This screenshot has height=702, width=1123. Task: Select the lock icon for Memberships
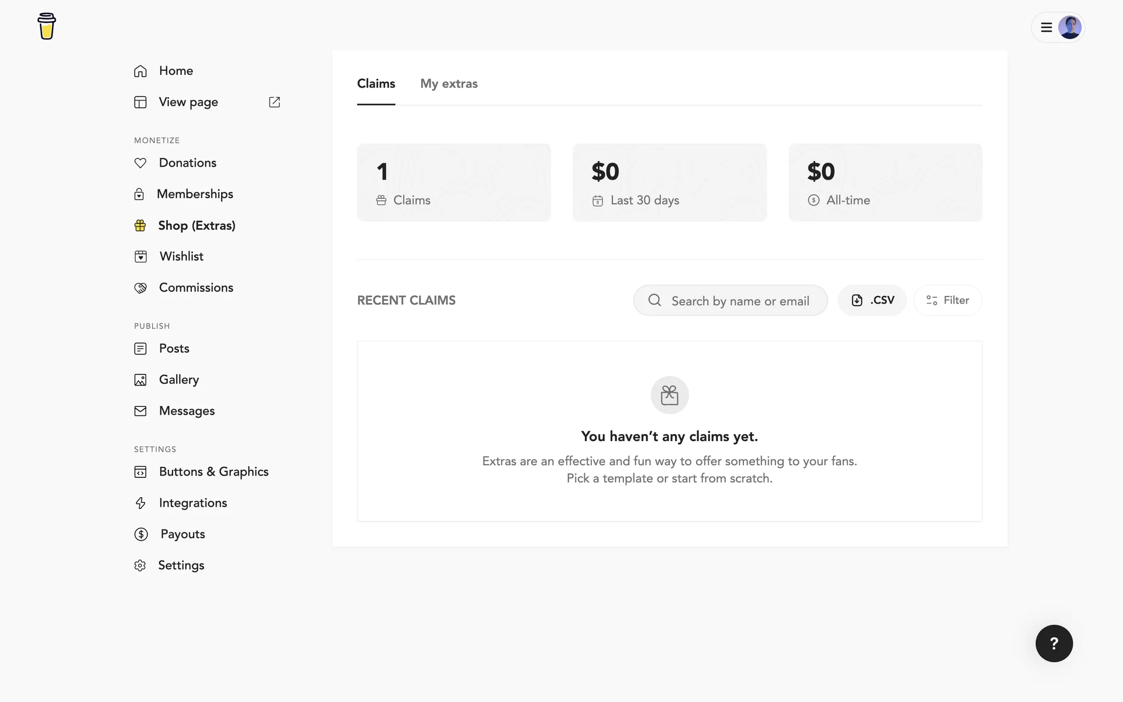click(x=139, y=194)
